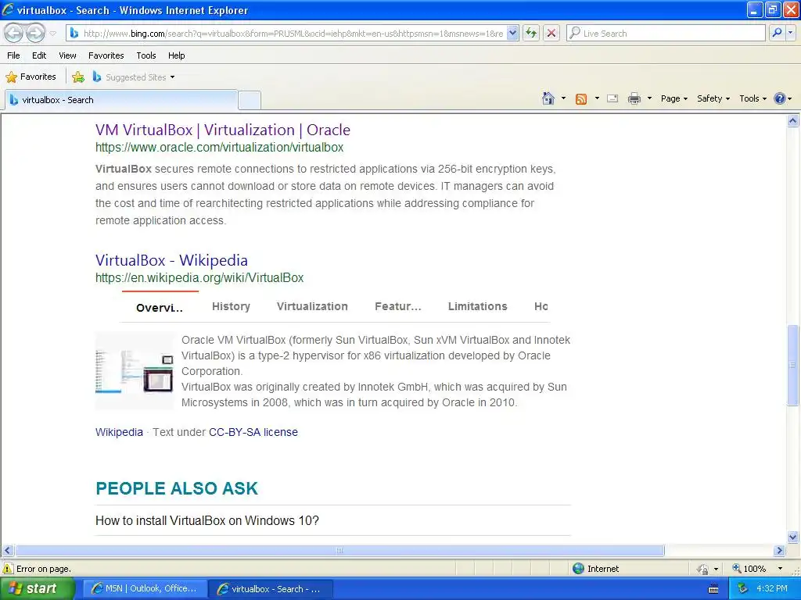This screenshot has width=801, height=600.
Task: Click the vertical scrollbar up arrow
Action: coord(793,121)
